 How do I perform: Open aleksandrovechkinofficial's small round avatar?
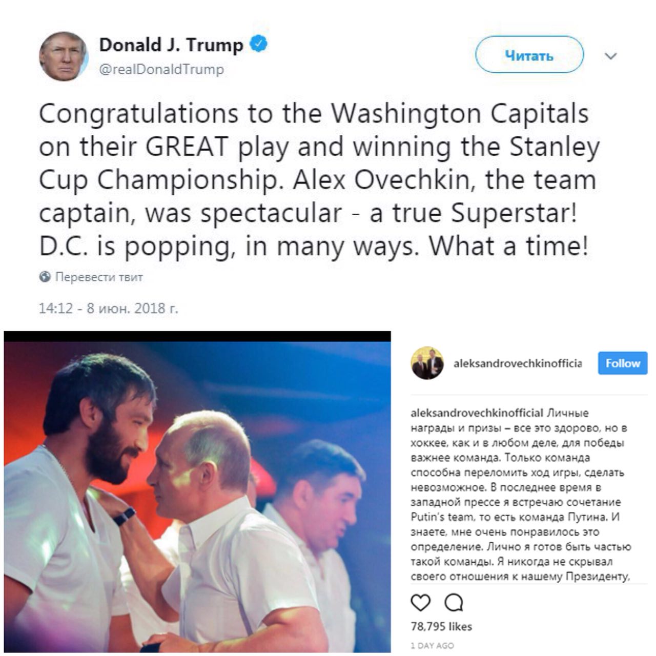point(427,363)
